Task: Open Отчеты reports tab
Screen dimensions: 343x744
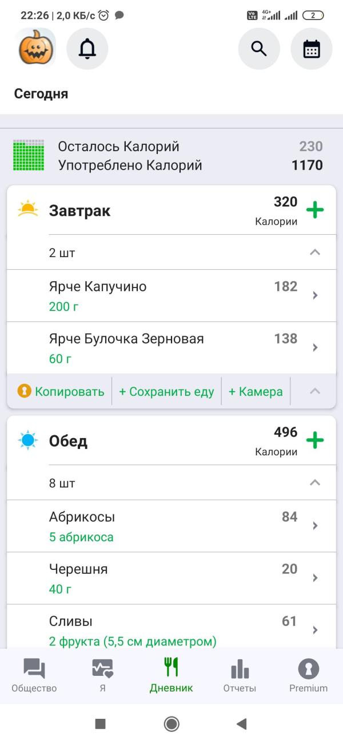Action: 240,676
